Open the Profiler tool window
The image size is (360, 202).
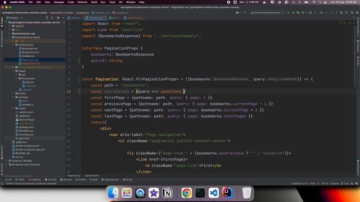click(80, 180)
